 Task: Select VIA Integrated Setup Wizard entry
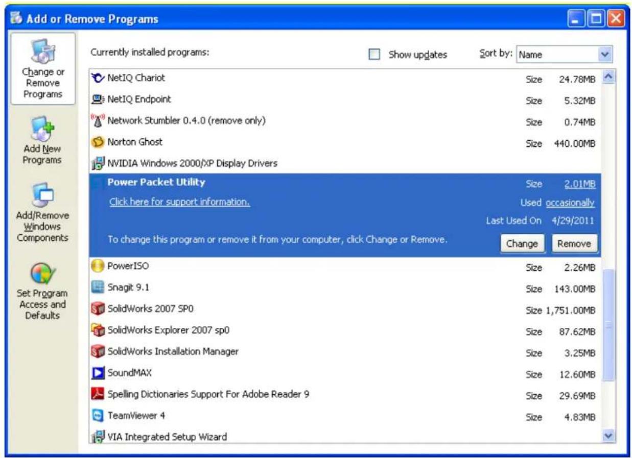coord(345,436)
